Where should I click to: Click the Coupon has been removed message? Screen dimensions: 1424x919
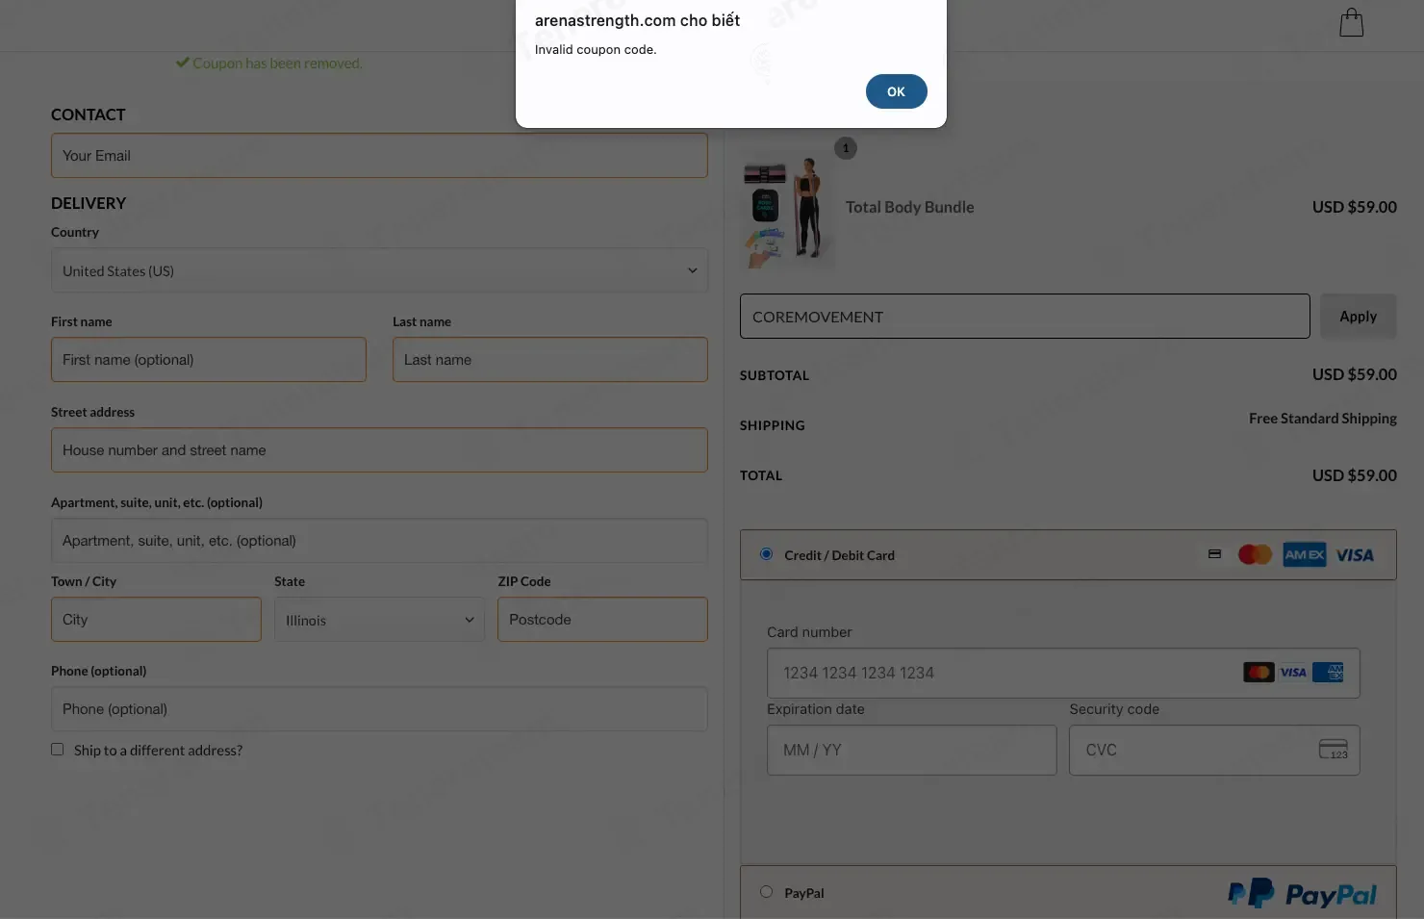(277, 64)
